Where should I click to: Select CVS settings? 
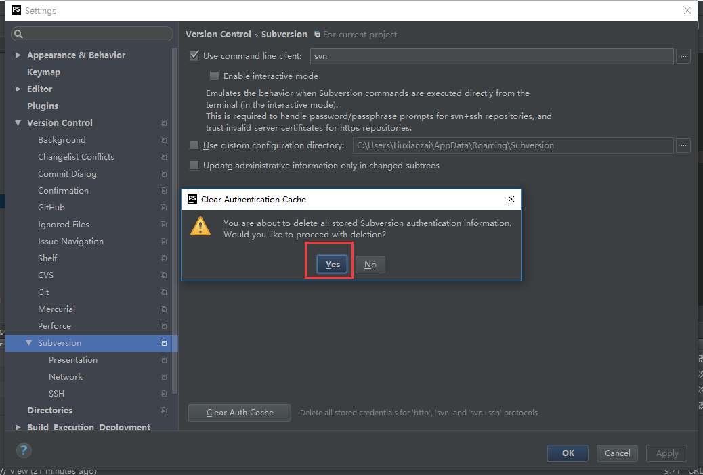[46, 275]
